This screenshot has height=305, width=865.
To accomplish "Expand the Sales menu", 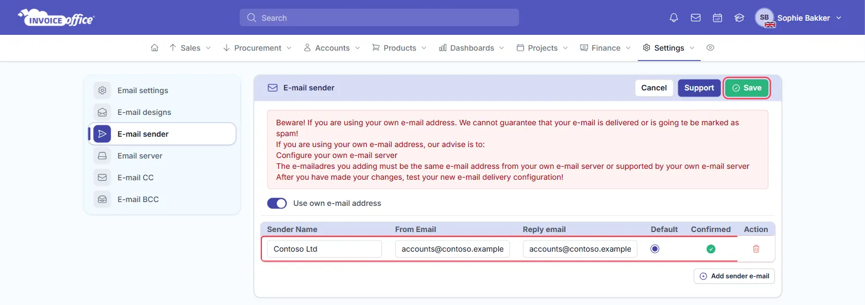I will pyautogui.click(x=190, y=48).
